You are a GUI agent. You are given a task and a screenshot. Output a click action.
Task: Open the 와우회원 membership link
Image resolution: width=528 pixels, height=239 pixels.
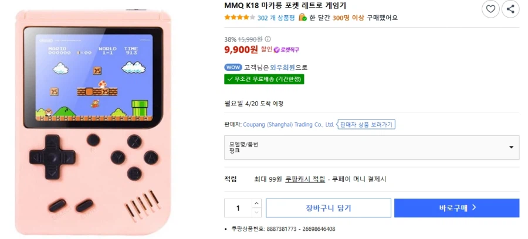[x=282, y=67]
